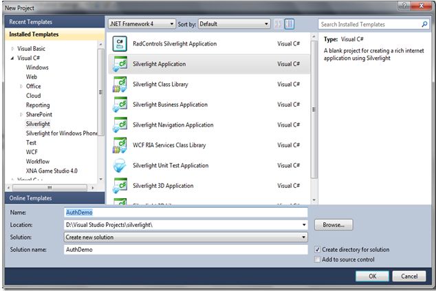This screenshot has height=291, width=436.
Task: Click the tree horizontal scrollbar thumb
Action: click(50, 188)
